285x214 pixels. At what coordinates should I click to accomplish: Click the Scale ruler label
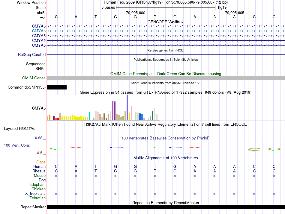(x=40, y=7)
